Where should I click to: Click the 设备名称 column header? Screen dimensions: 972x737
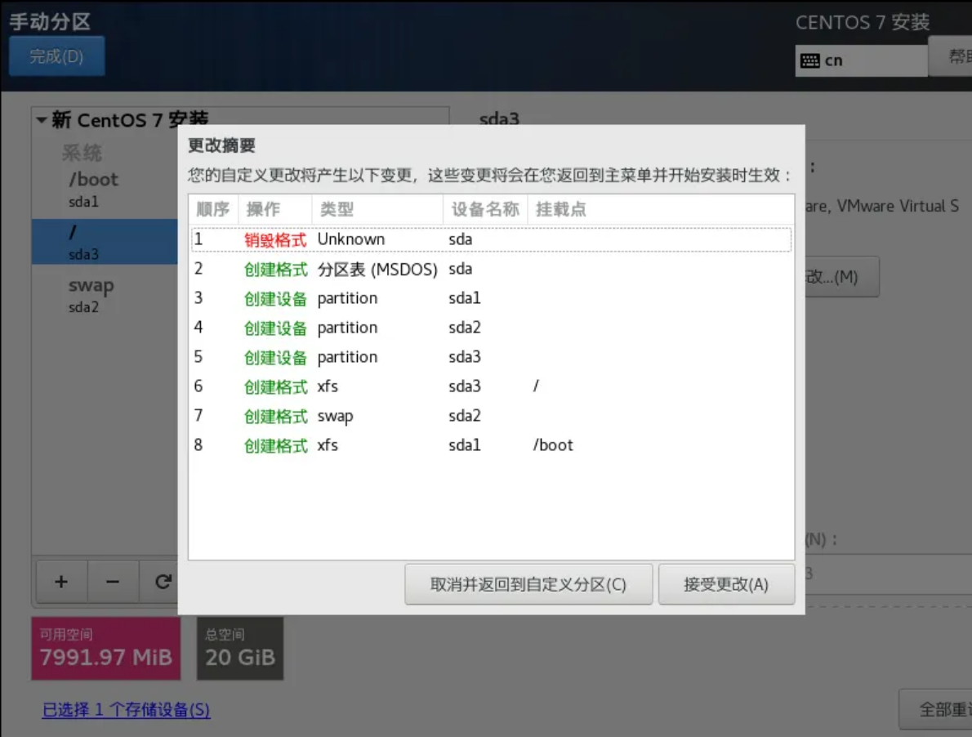(485, 209)
